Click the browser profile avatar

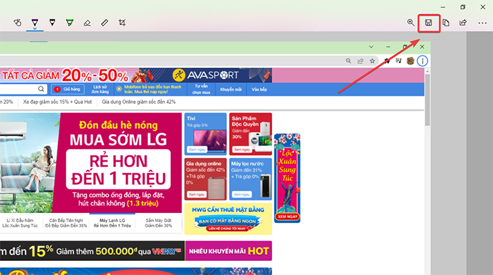411,61
